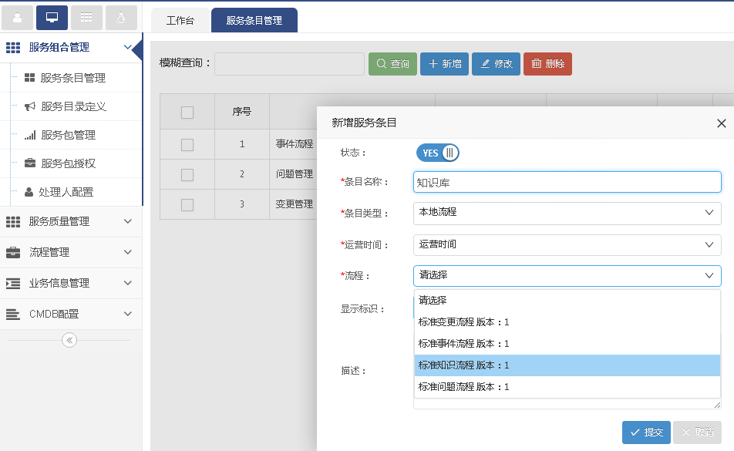
Task: Open the 运营时间 dropdown
Action: point(567,244)
